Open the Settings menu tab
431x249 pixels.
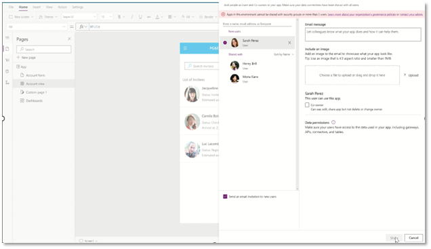click(77, 7)
